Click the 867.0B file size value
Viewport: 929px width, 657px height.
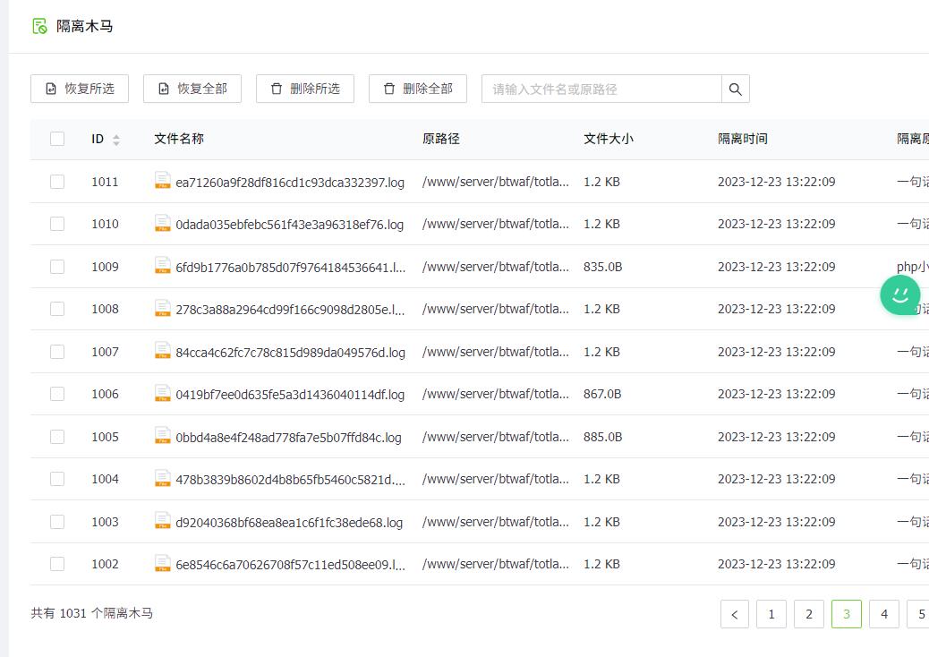pyautogui.click(x=602, y=394)
